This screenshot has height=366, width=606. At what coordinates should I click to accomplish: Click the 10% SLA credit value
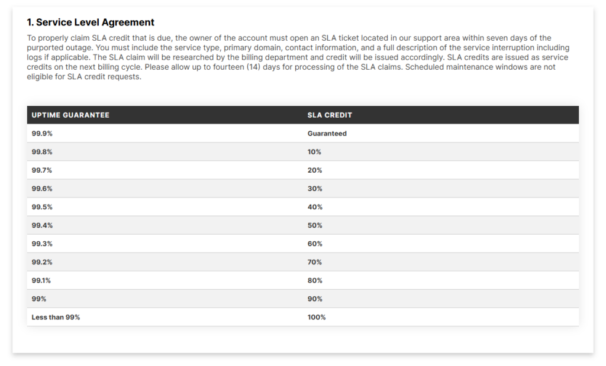click(314, 152)
